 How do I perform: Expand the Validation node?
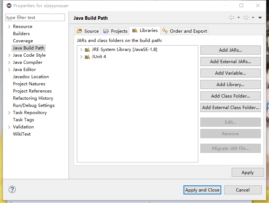pos(9,127)
